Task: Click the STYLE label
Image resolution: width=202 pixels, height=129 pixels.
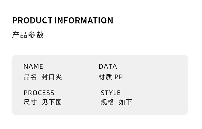Action: (111, 93)
